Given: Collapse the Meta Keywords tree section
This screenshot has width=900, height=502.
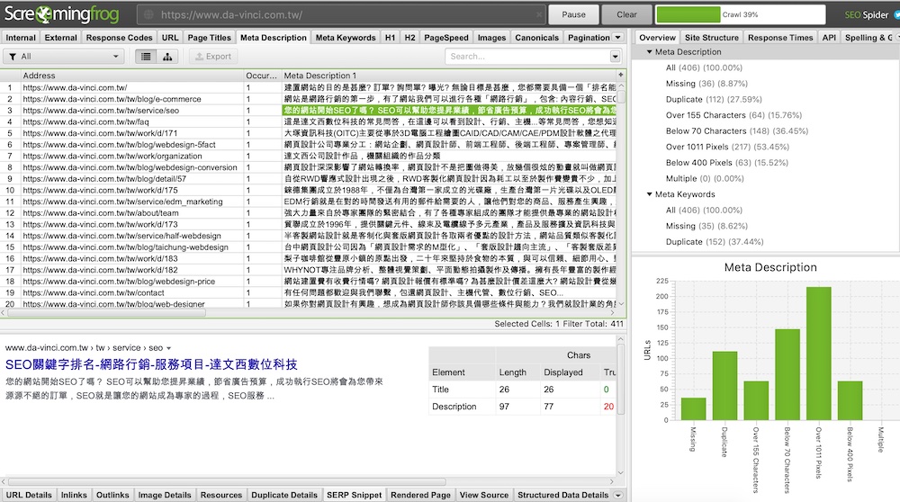Looking at the screenshot, I should point(649,194).
